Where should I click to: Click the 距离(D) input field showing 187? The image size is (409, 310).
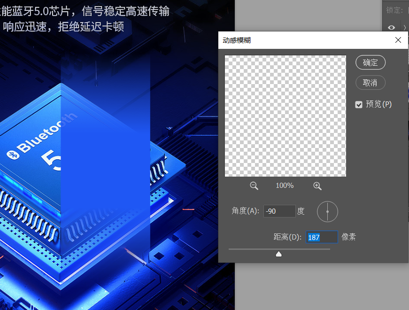[322, 237]
